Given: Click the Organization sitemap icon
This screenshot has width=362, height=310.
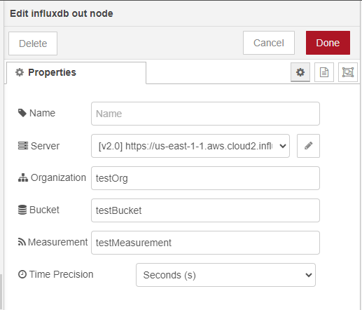Looking at the screenshot, I should point(23,177).
